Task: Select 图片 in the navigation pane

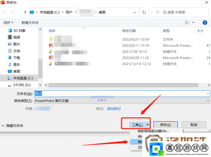Action: (x=16, y=44)
